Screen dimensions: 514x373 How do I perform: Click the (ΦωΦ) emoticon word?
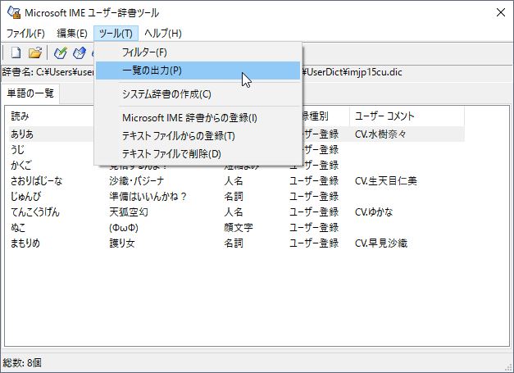coord(124,227)
